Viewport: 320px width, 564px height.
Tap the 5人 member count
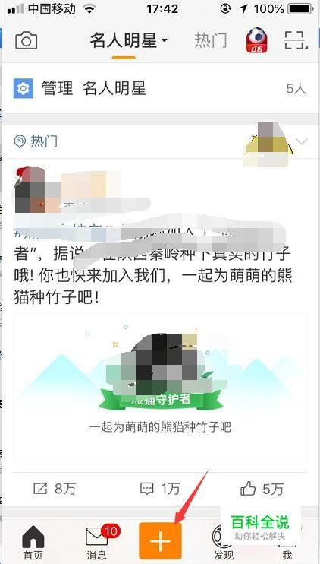tap(296, 89)
